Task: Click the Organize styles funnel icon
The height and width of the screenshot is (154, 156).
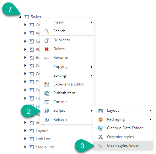Action: [100, 137]
